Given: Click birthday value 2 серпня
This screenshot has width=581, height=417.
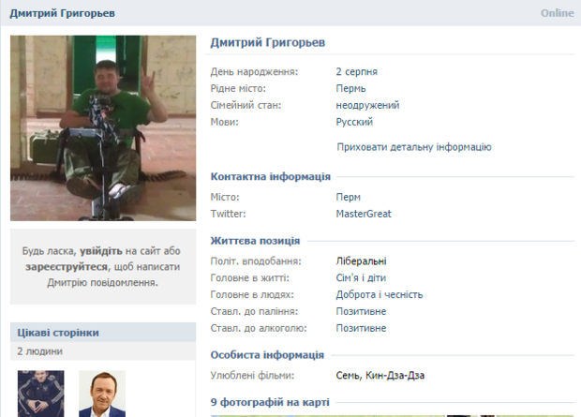Looking at the screenshot, I should tap(356, 71).
